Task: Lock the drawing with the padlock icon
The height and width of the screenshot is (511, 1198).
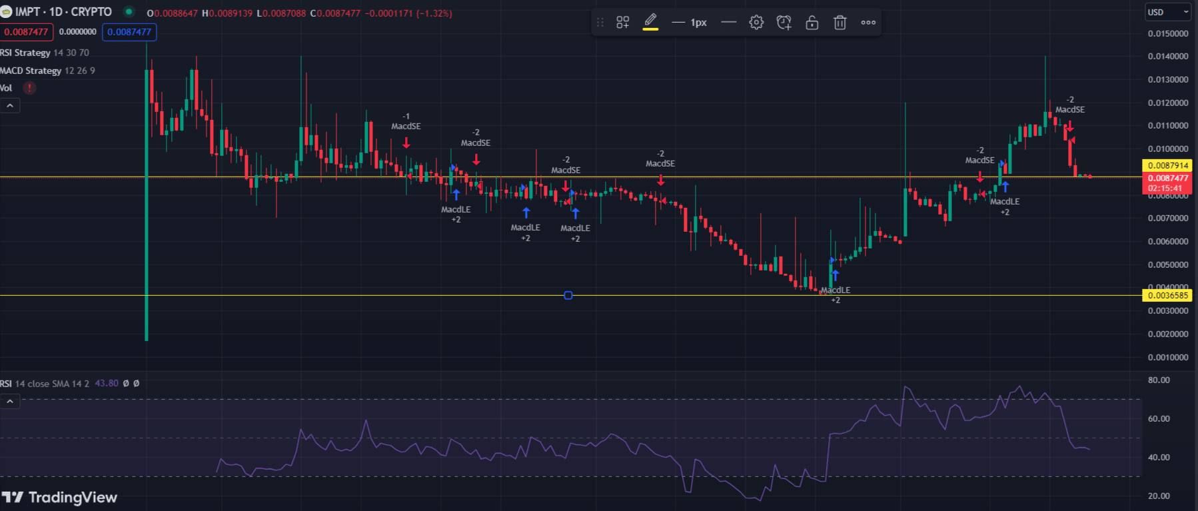Action: (812, 23)
